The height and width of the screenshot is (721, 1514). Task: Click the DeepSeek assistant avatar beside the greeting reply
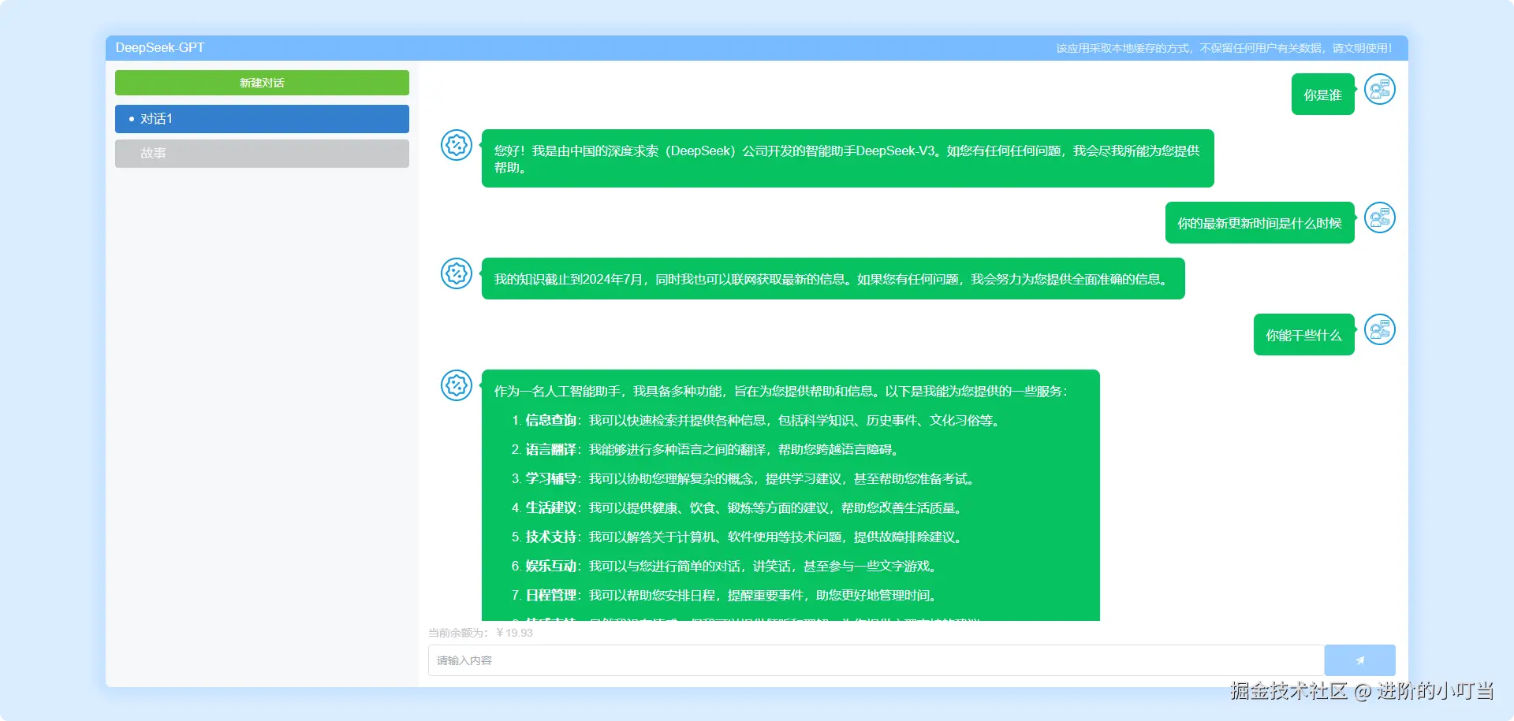pos(456,146)
